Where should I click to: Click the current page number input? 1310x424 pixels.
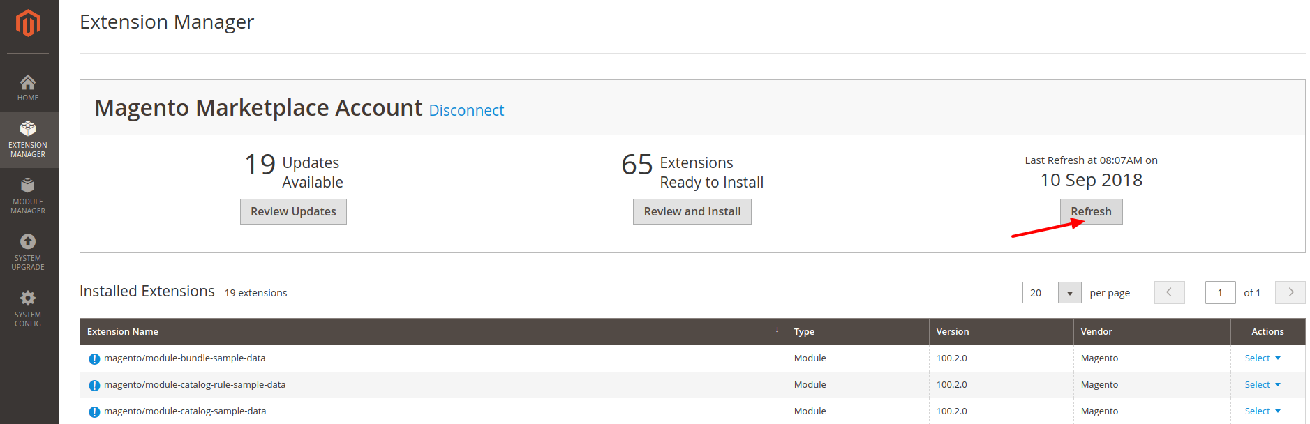coord(1221,293)
